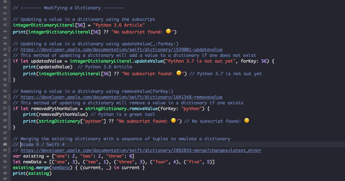
Task: Click the "Python is a great tool" comment
Action: [123, 114]
